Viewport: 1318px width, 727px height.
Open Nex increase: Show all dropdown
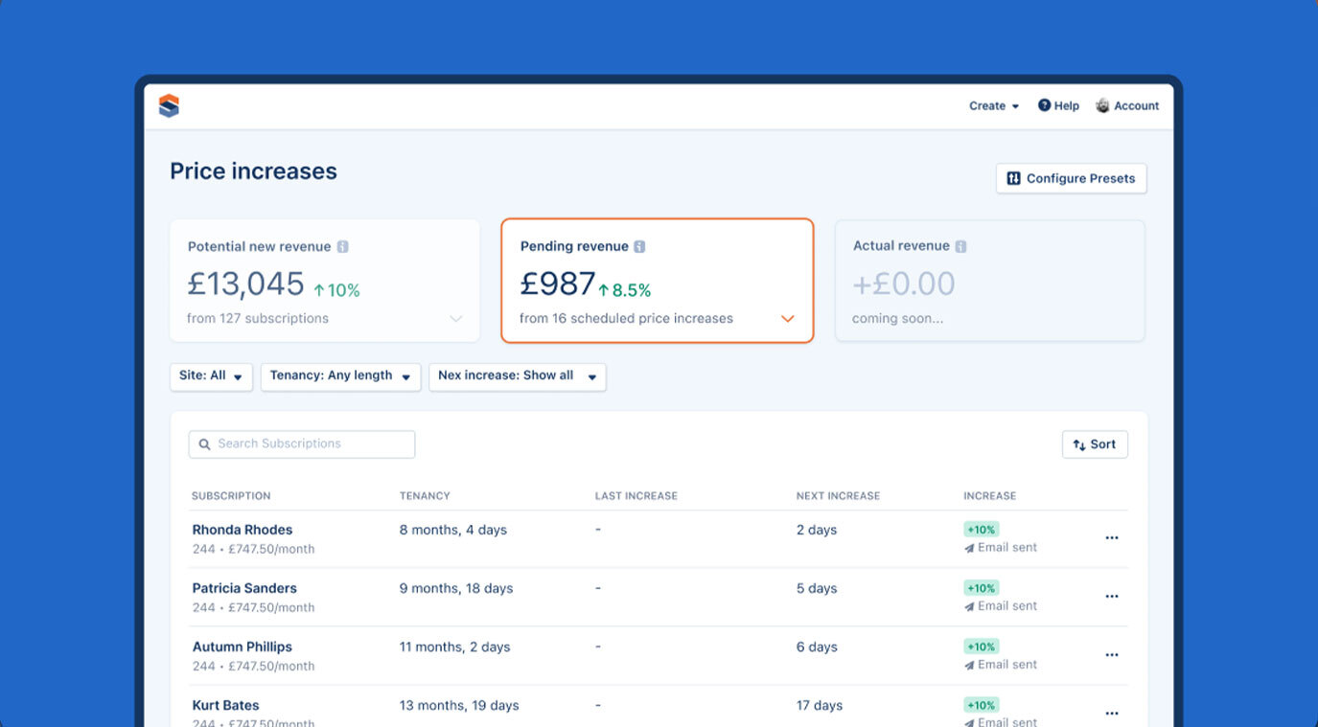[x=517, y=376]
